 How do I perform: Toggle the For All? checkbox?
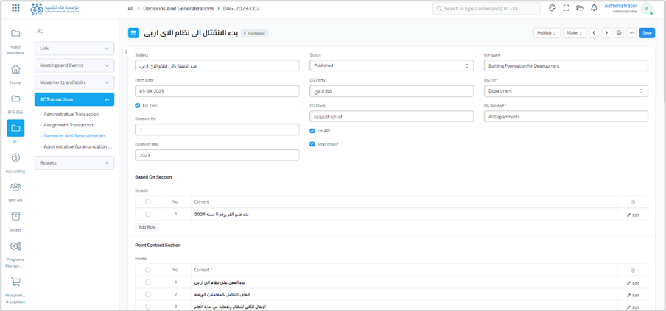coord(312,131)
